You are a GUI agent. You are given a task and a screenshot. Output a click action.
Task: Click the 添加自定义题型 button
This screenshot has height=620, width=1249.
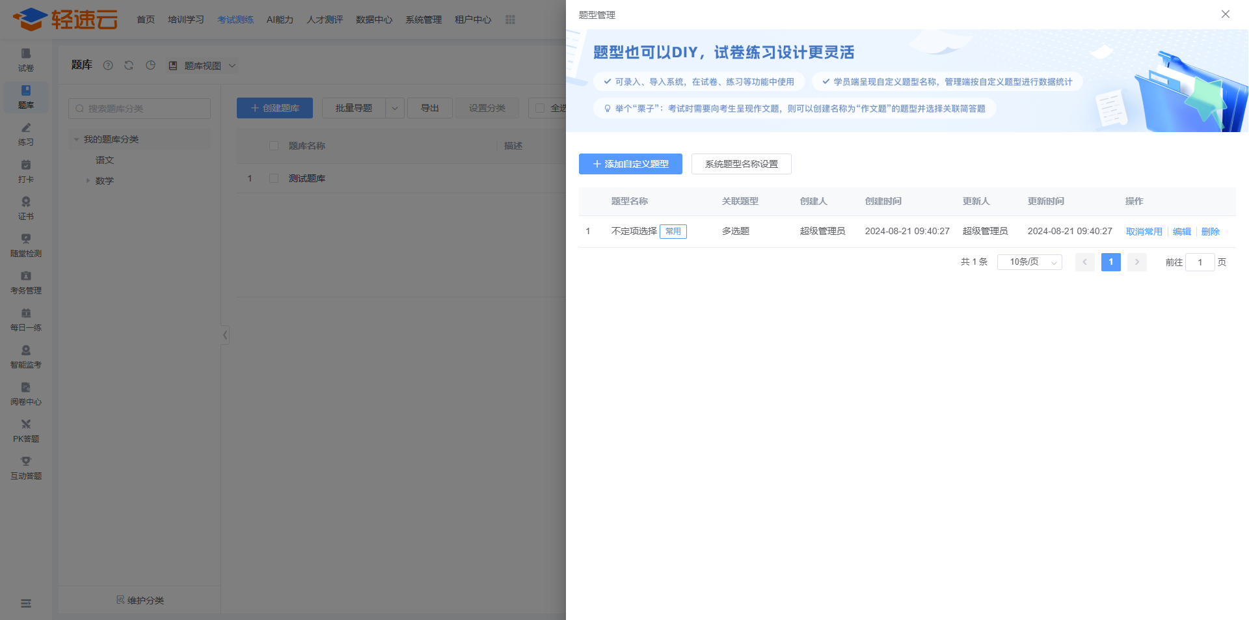tap(630, 164)
